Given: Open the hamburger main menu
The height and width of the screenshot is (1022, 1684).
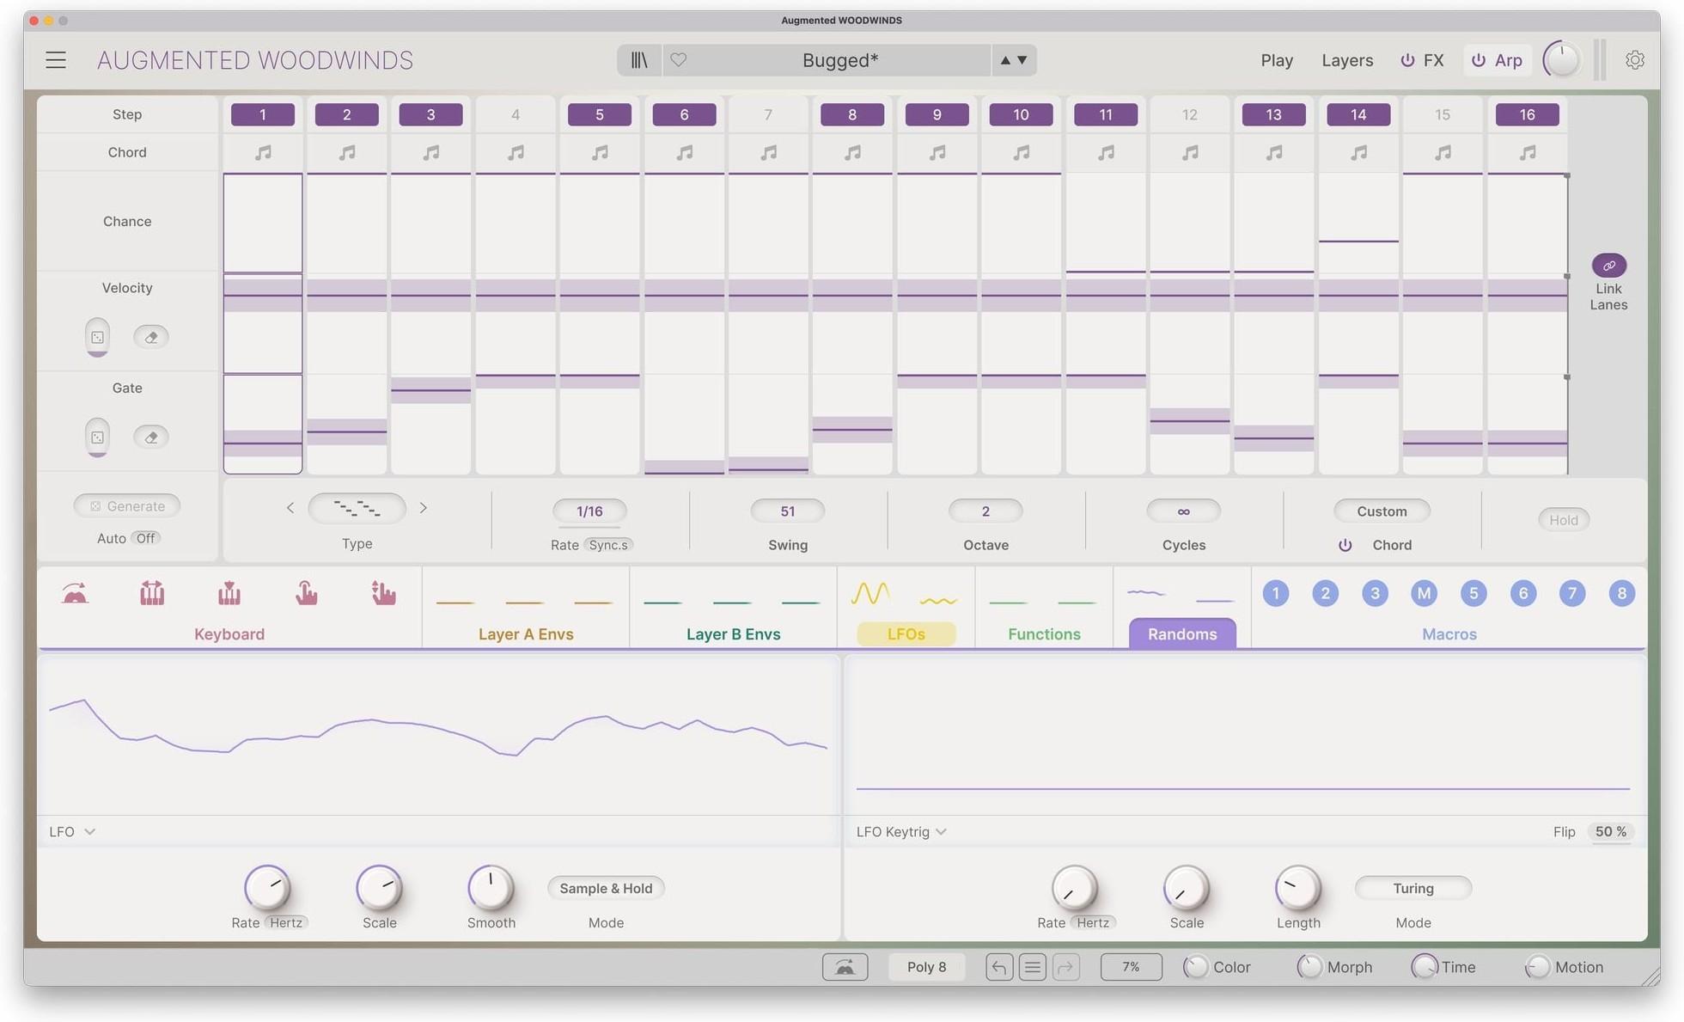Looking at the screenshot, I should click(56, 60).
